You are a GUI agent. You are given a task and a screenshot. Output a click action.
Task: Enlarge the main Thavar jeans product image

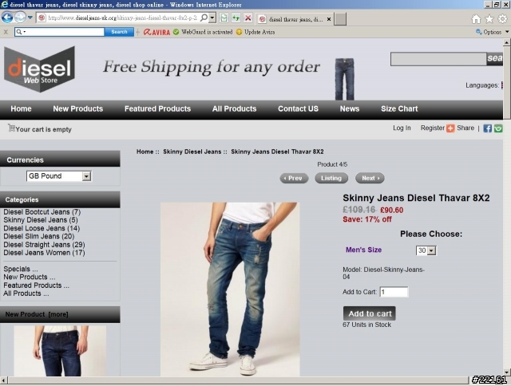pos(230,289)
